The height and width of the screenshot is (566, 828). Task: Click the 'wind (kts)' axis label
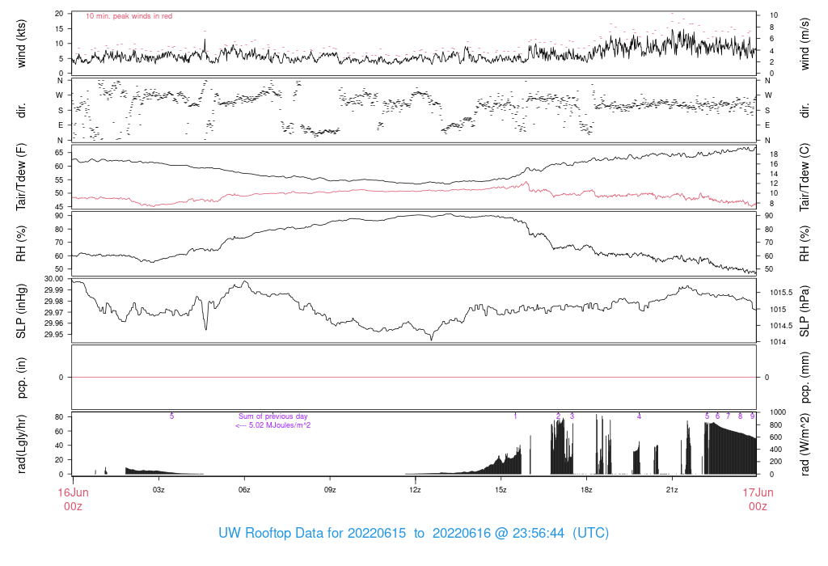click(x=21, y=44)
